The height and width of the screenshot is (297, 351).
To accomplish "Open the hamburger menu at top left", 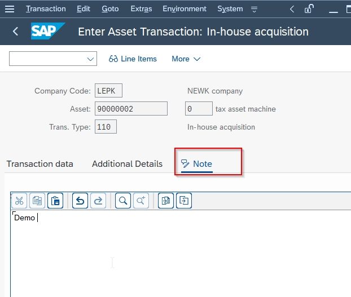I will point(10,9).
